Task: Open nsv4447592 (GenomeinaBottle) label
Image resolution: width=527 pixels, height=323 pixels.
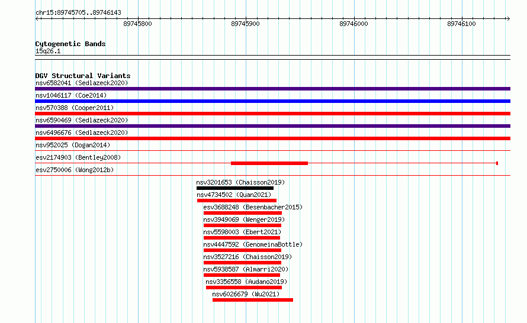Action: click(x=253, y=244)
